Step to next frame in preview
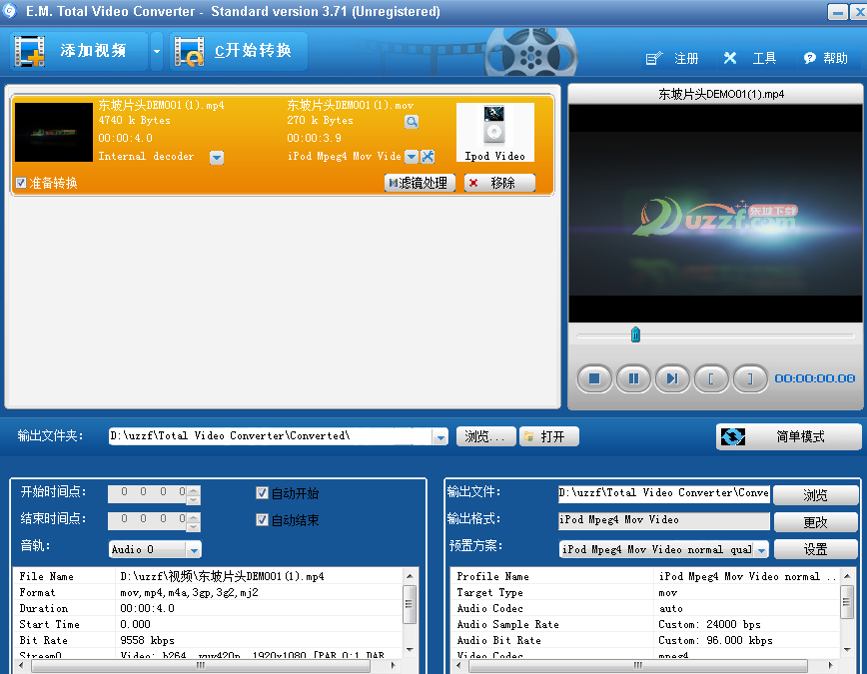This screenshot has height=674, width=867. pos(672,378)
